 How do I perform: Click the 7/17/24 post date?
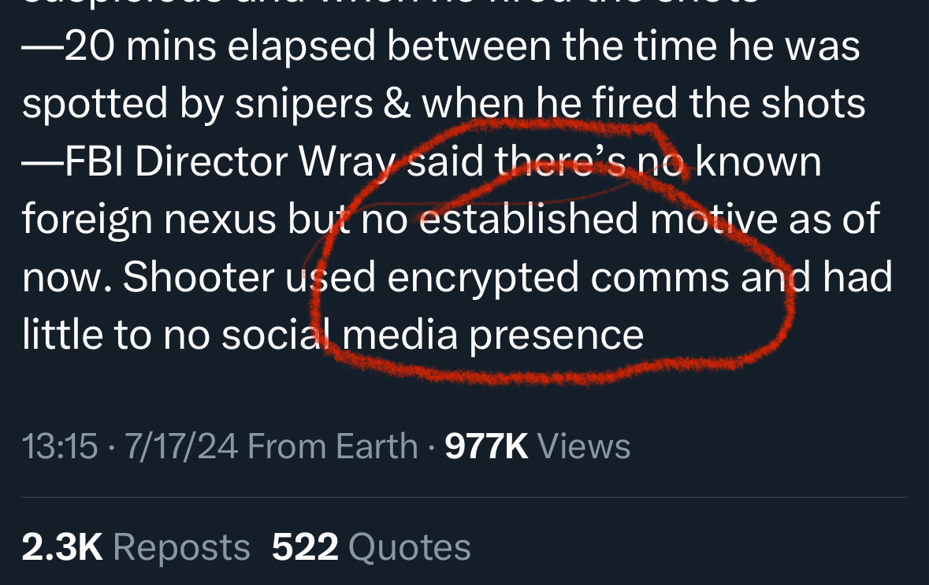click(x=180, y=446)
